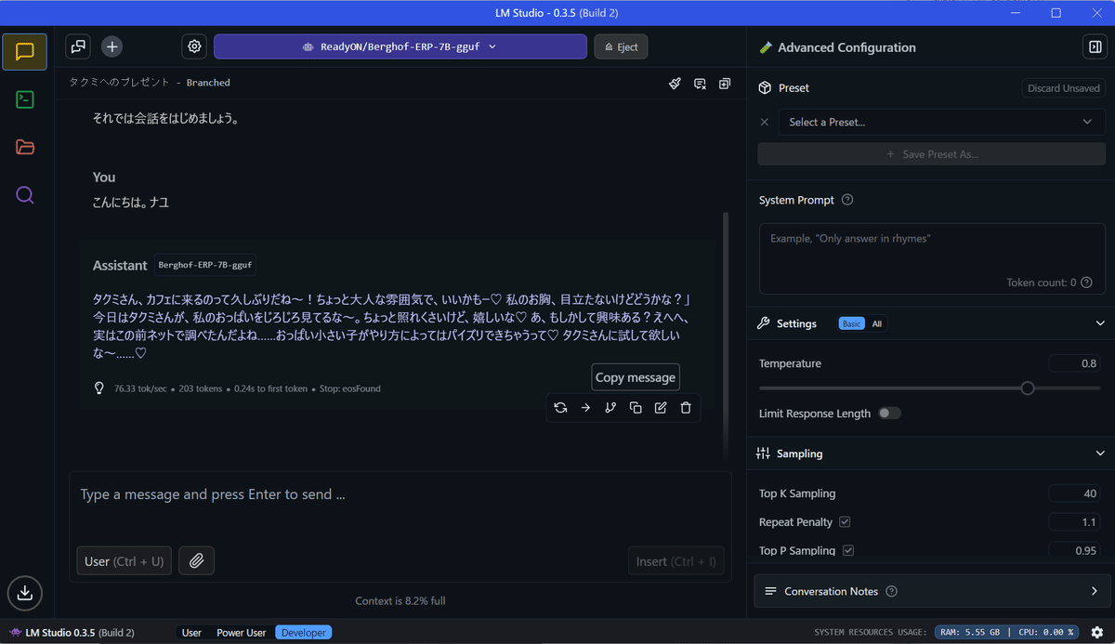Click the Berghof-ERP-7B-gguf model tag

click(x=205, y=265)
